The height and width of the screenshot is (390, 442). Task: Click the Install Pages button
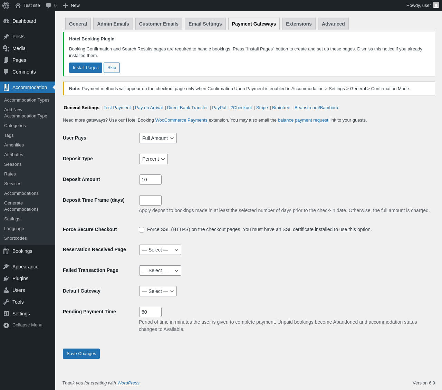[86, 68]
